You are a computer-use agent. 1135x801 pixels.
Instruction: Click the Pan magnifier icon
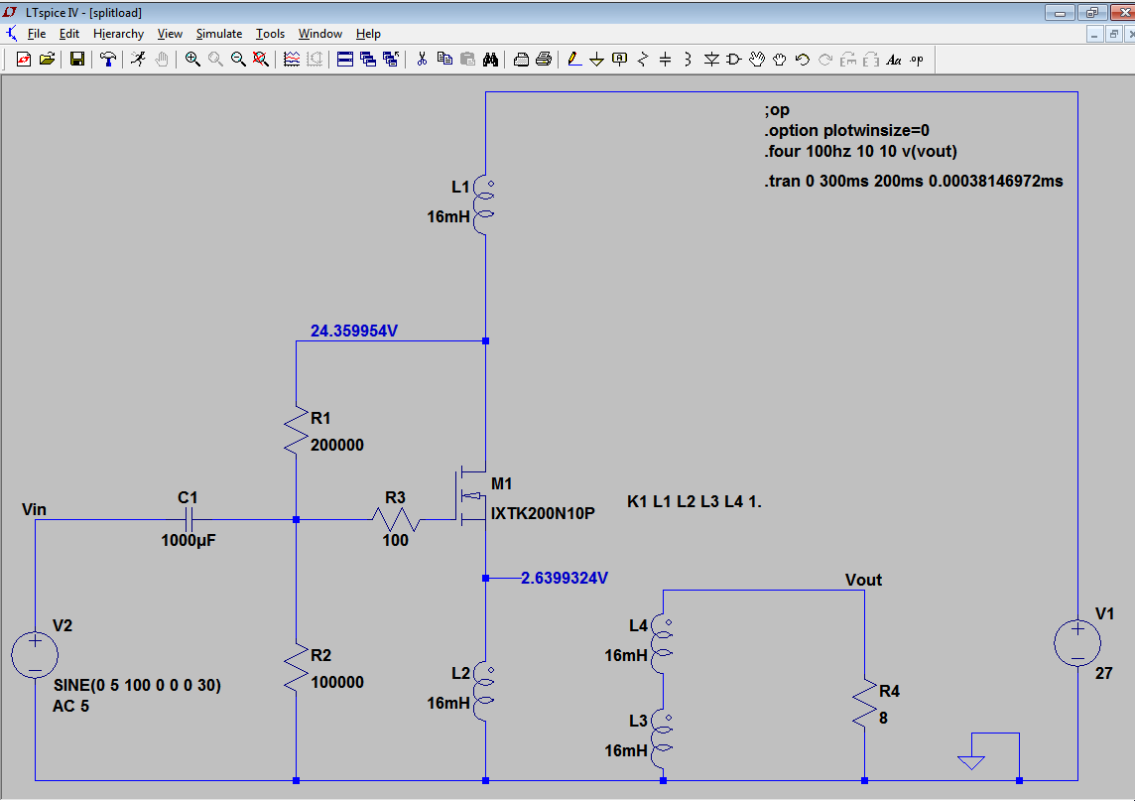[215, 60]
